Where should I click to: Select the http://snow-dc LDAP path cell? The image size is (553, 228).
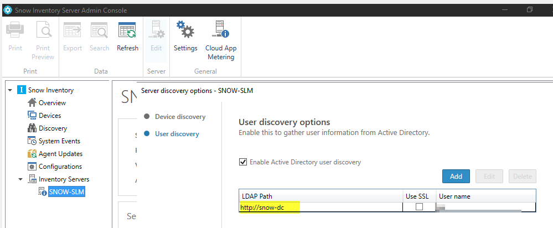point(321,207)
